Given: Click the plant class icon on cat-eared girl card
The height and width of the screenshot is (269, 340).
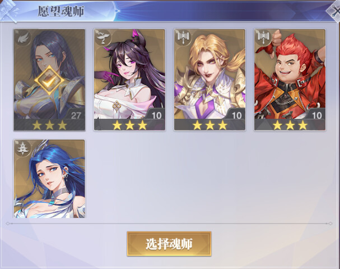Looking at the screenshot, I should (x=103, y=37).
